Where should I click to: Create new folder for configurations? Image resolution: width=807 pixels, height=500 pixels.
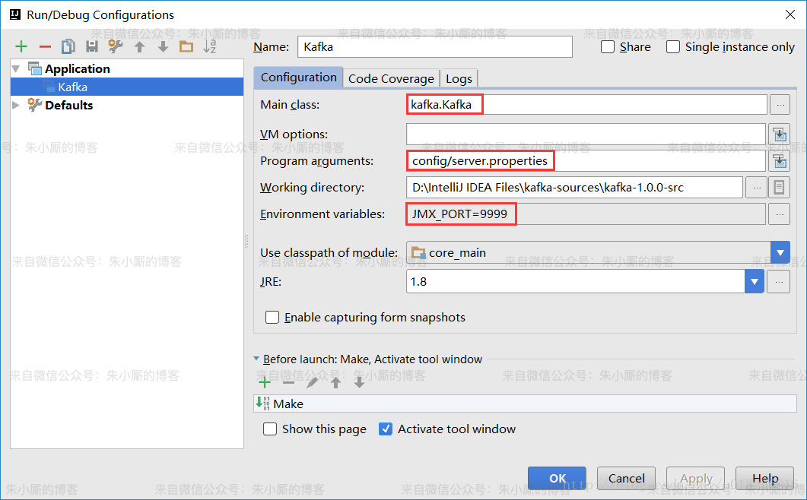(x=186, y=47)
